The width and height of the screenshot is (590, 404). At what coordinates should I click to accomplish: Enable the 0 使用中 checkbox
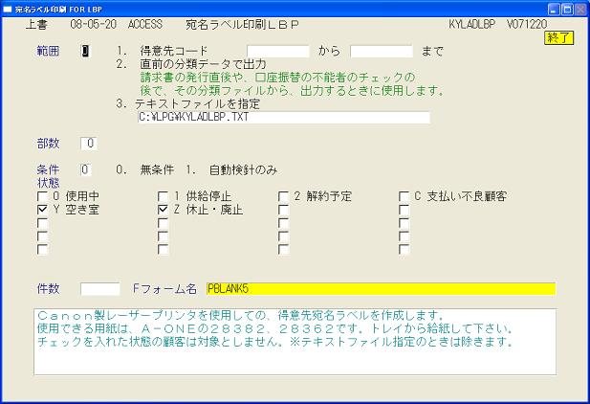tap(42, 196)
